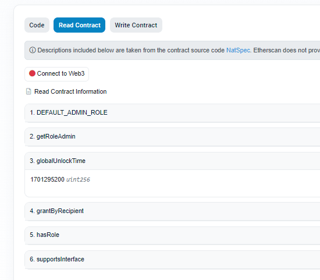
Task: Collapse the globalUnlockTime function
Action: pyautogui.click(x=172, y=161)
